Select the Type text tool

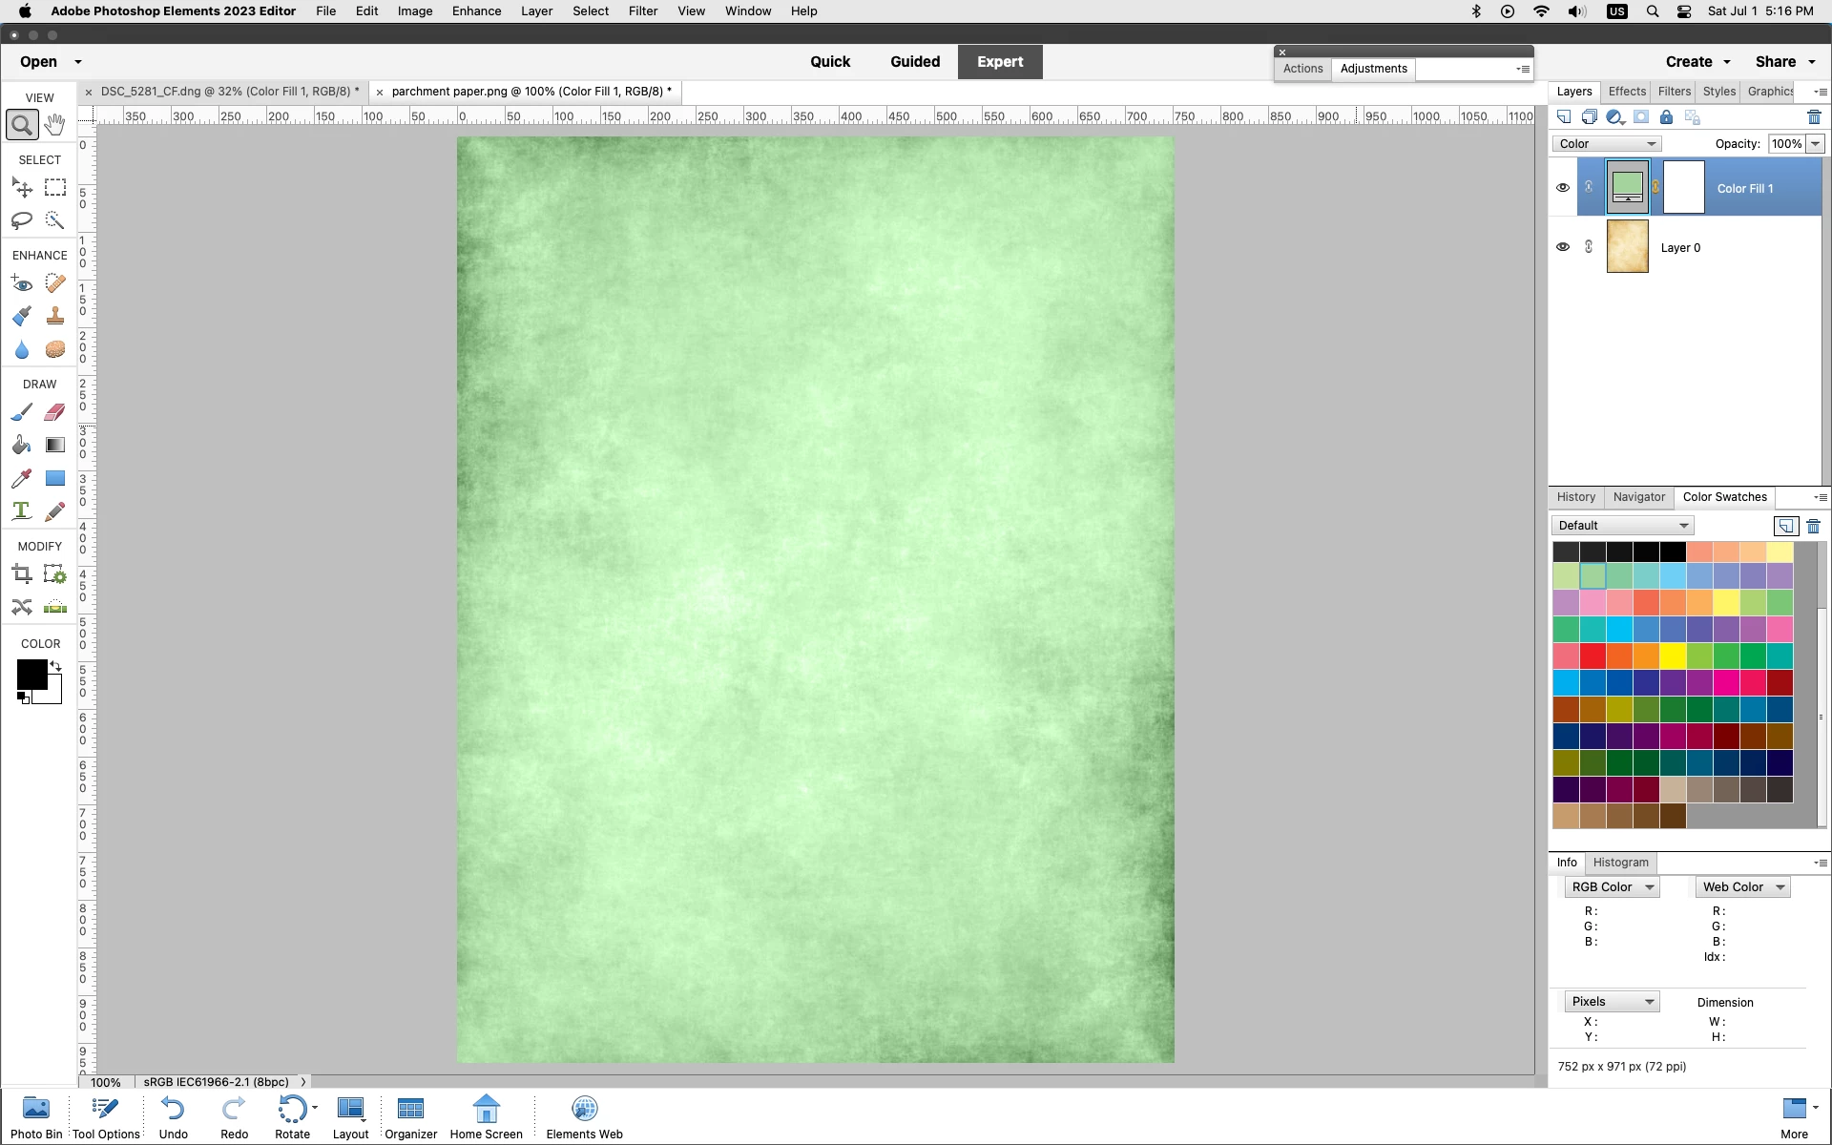click(x=22, y=511)
